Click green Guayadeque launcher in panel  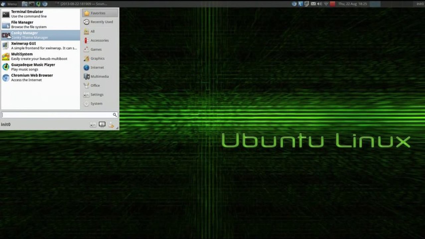pos(38,4)
